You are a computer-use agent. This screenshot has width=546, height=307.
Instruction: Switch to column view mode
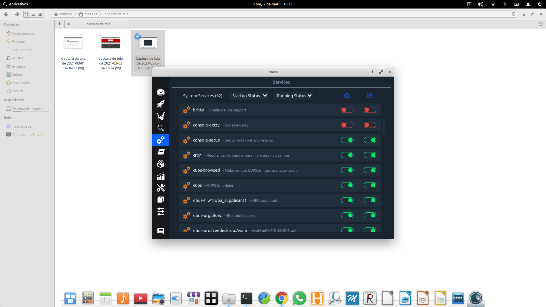[40, 14]
